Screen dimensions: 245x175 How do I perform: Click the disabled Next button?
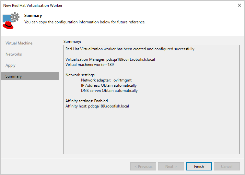[171, 166]
